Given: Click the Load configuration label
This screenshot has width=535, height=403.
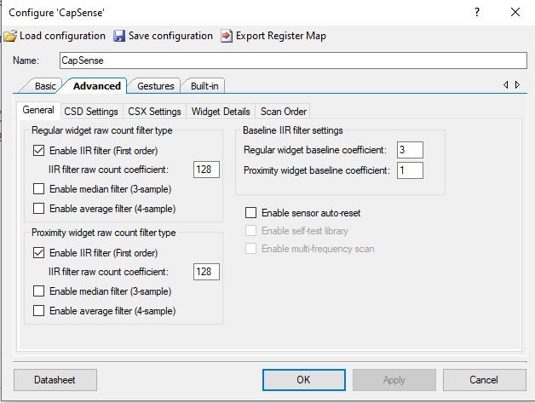Looking at the screenshot, I should coord(62,36).
